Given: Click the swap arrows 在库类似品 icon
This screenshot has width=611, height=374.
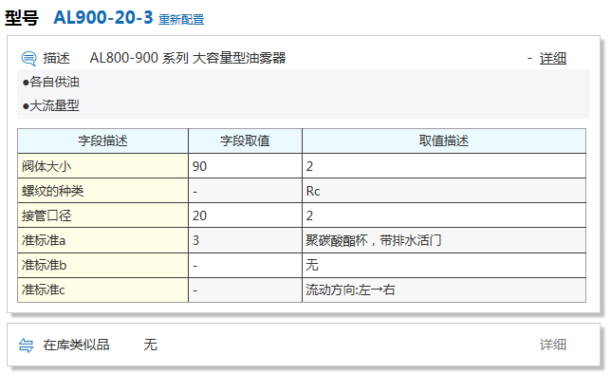Looking at the screenshot, I should [27, 346].
